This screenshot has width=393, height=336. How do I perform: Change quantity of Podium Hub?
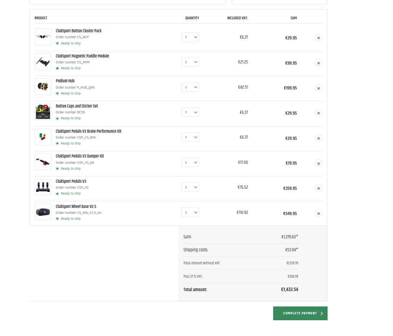[190, 87]
